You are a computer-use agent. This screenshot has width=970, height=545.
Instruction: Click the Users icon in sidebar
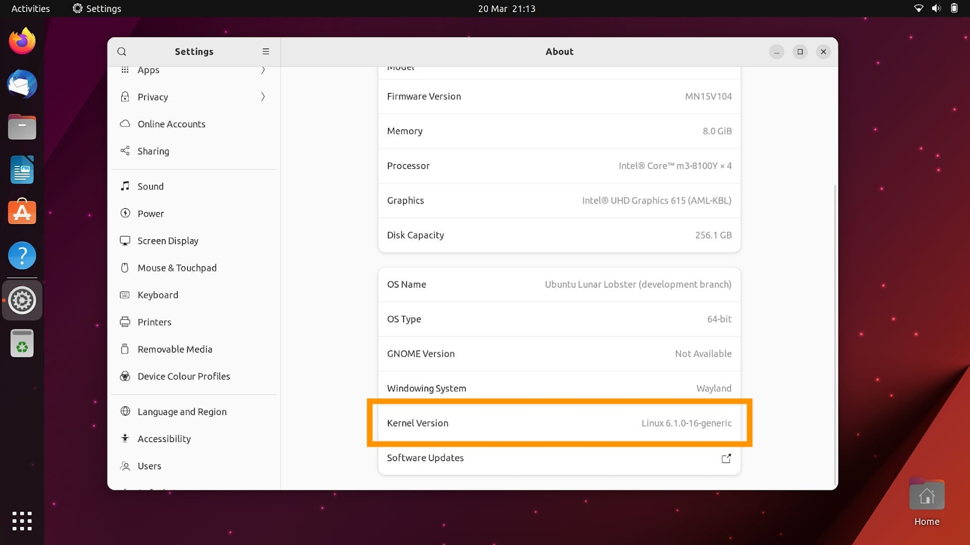tap(125, 466)
